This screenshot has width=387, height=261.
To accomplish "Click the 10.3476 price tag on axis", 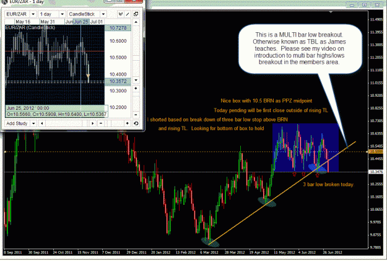I will pos(376,172).
